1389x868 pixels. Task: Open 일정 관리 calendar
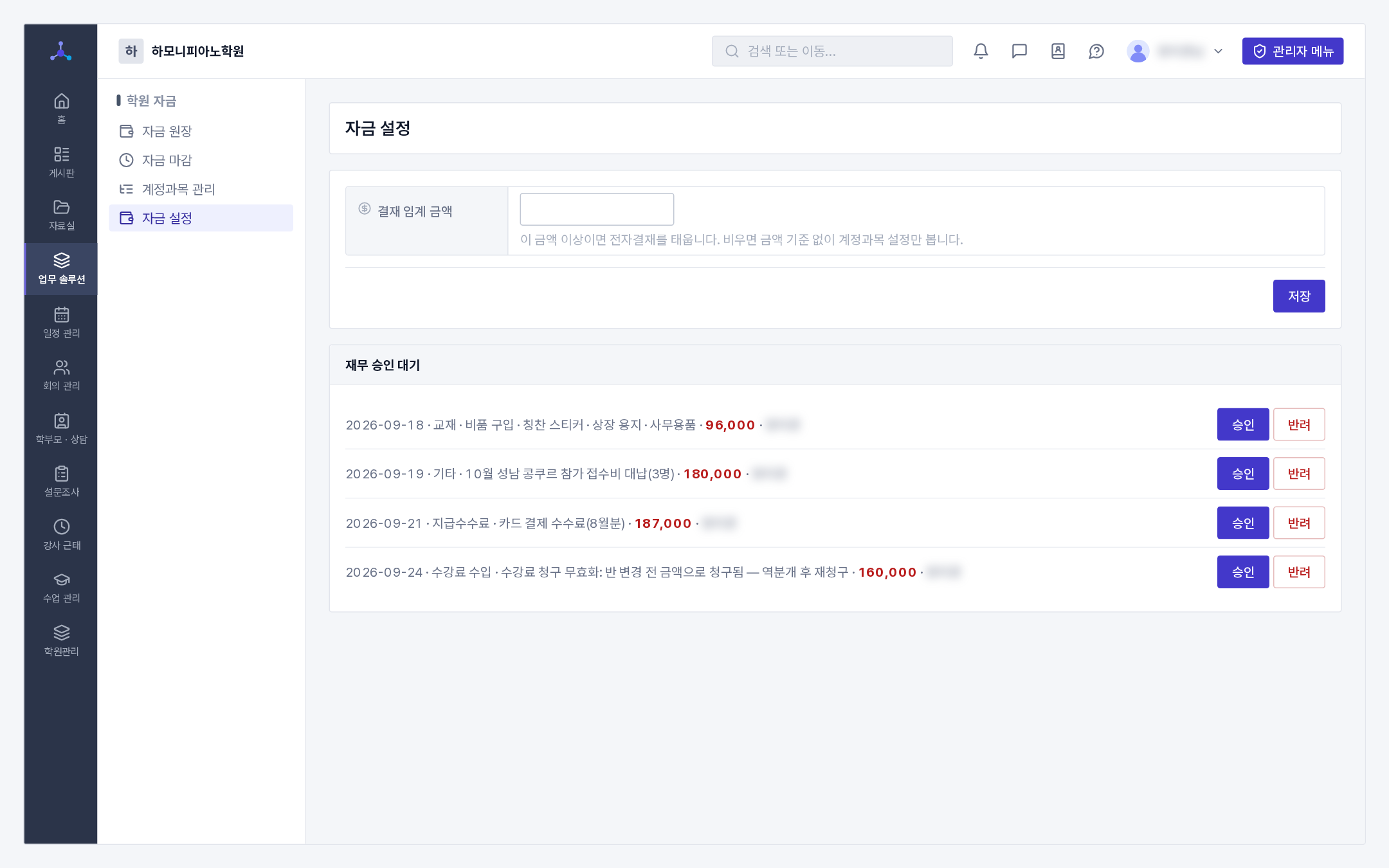[x=61, y=322]
